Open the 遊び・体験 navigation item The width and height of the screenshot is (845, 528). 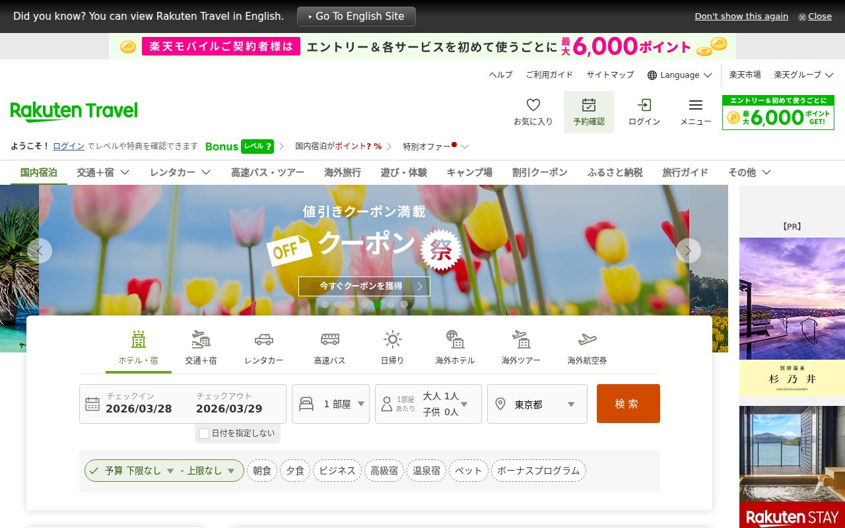[x=404, y=172]
